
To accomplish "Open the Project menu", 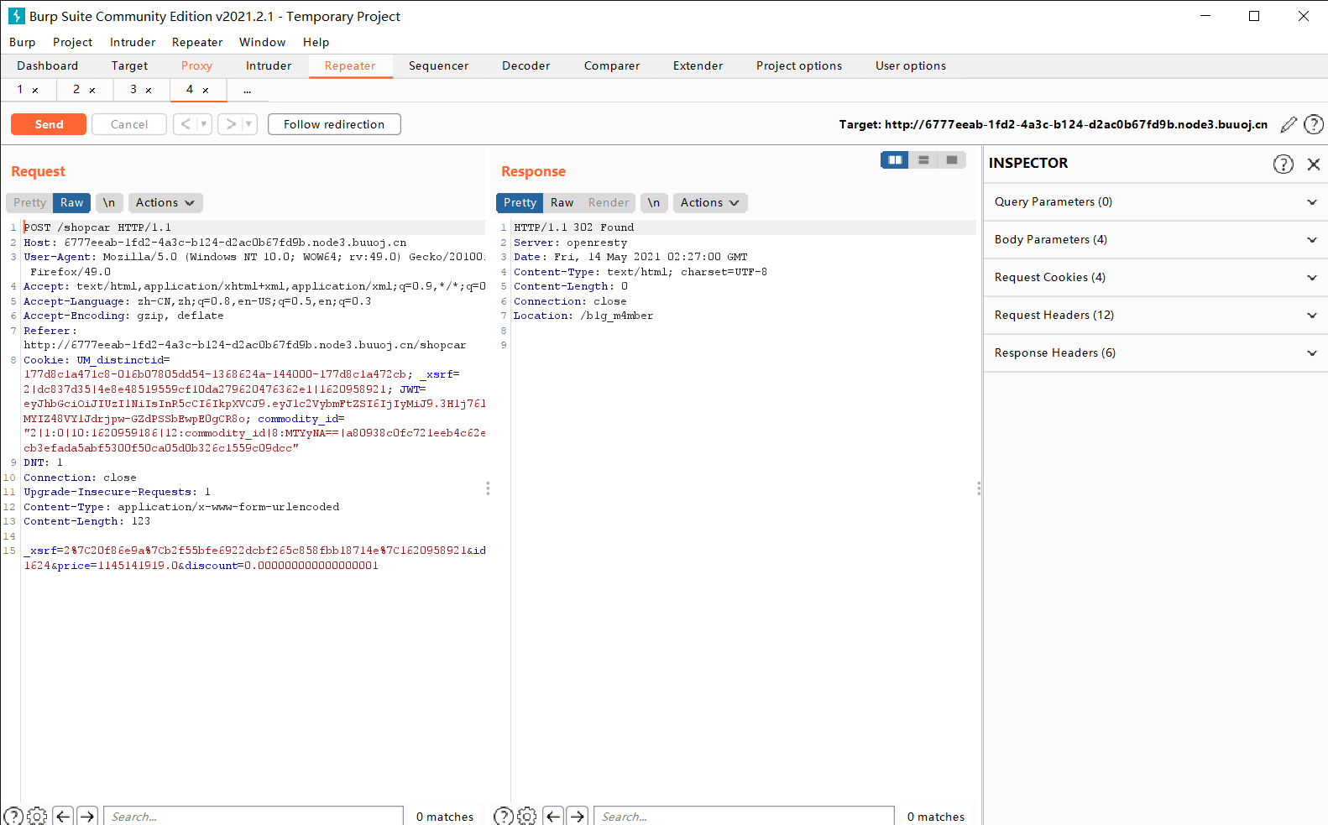I will tap(73, 42).
